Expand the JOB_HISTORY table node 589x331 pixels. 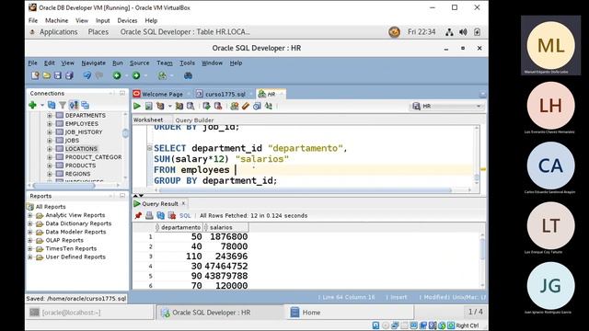pyautogui.click(x=50, y=132)
